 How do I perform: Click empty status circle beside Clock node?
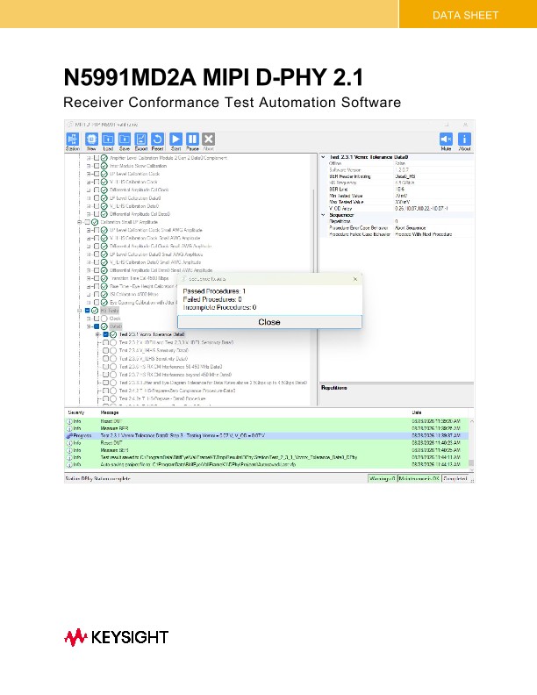tap(104, 319)
